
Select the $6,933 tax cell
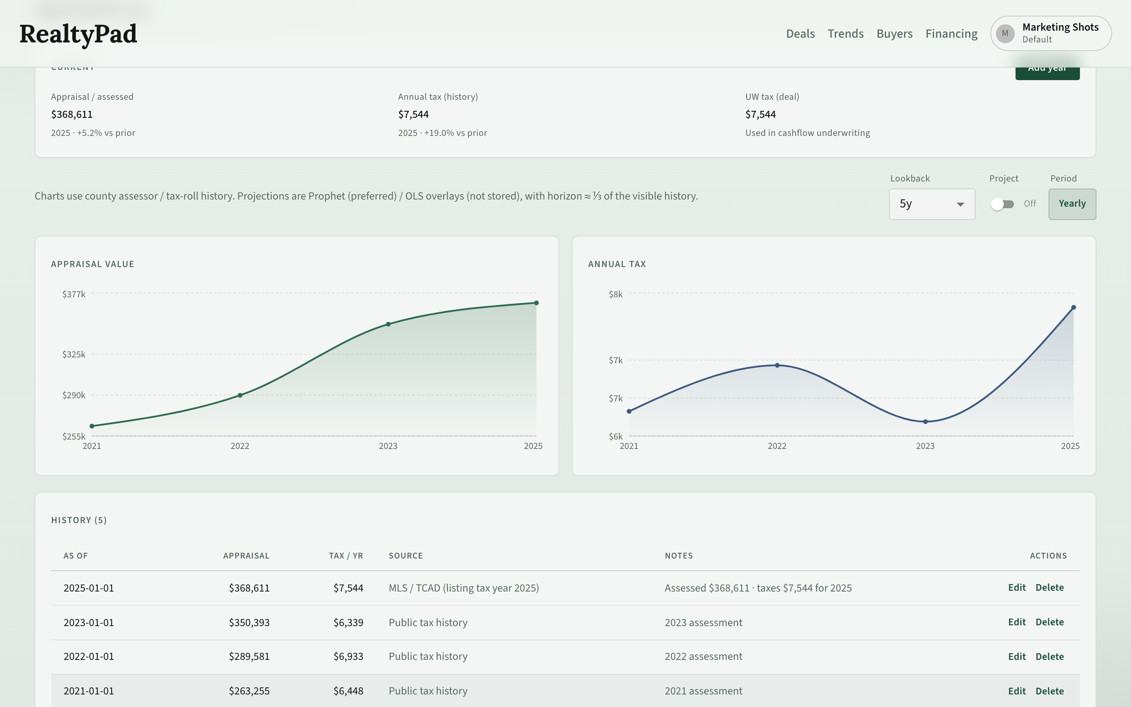[x=348, y=656]
